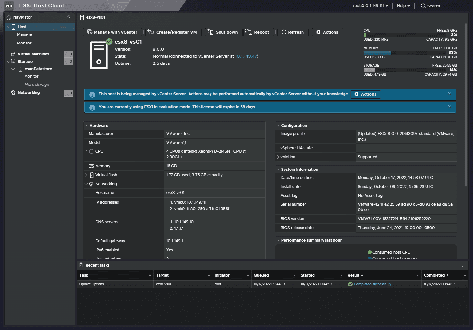The image size is (473, 330).
Task: Toggle the Consumed host CPU legend entry
Action: point(391,252)
